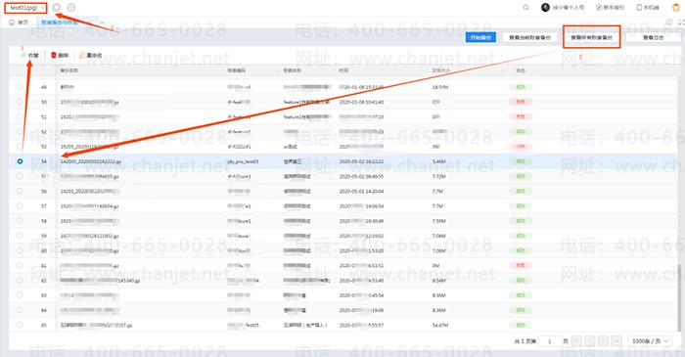Click the green 恢复 restore icon
685x357 pixels.
click(x=23, y=56)
